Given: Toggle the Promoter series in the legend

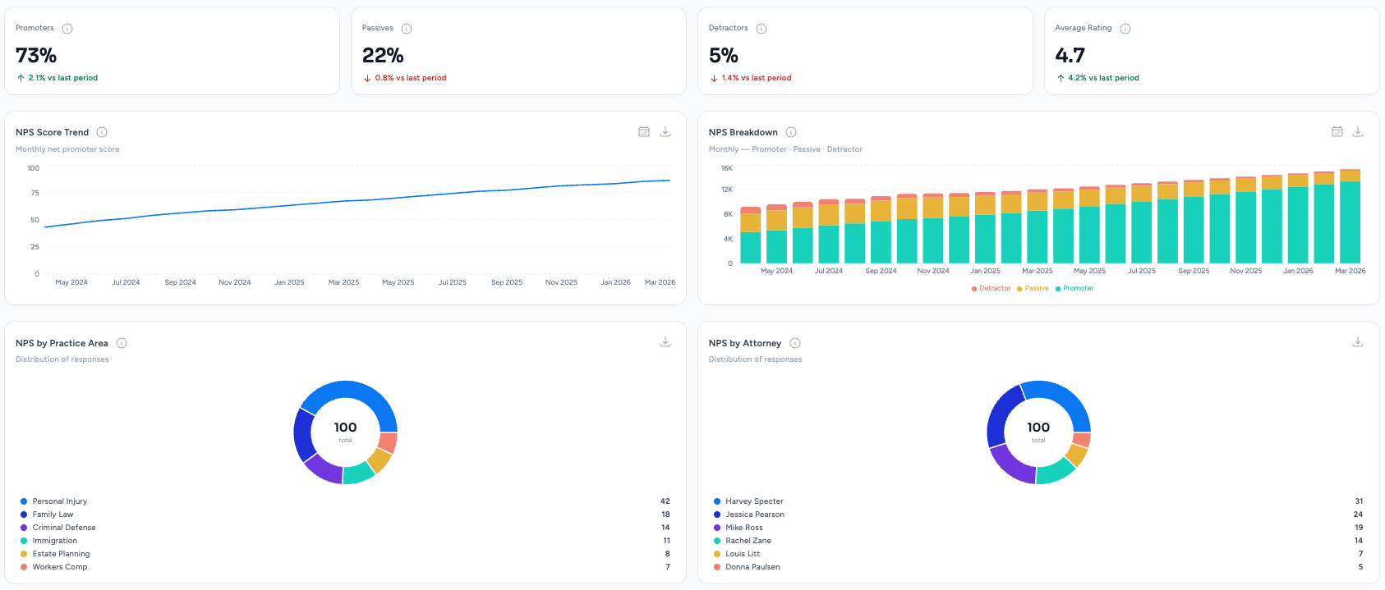Looking at the screenshot, I should pos(1074,289).
